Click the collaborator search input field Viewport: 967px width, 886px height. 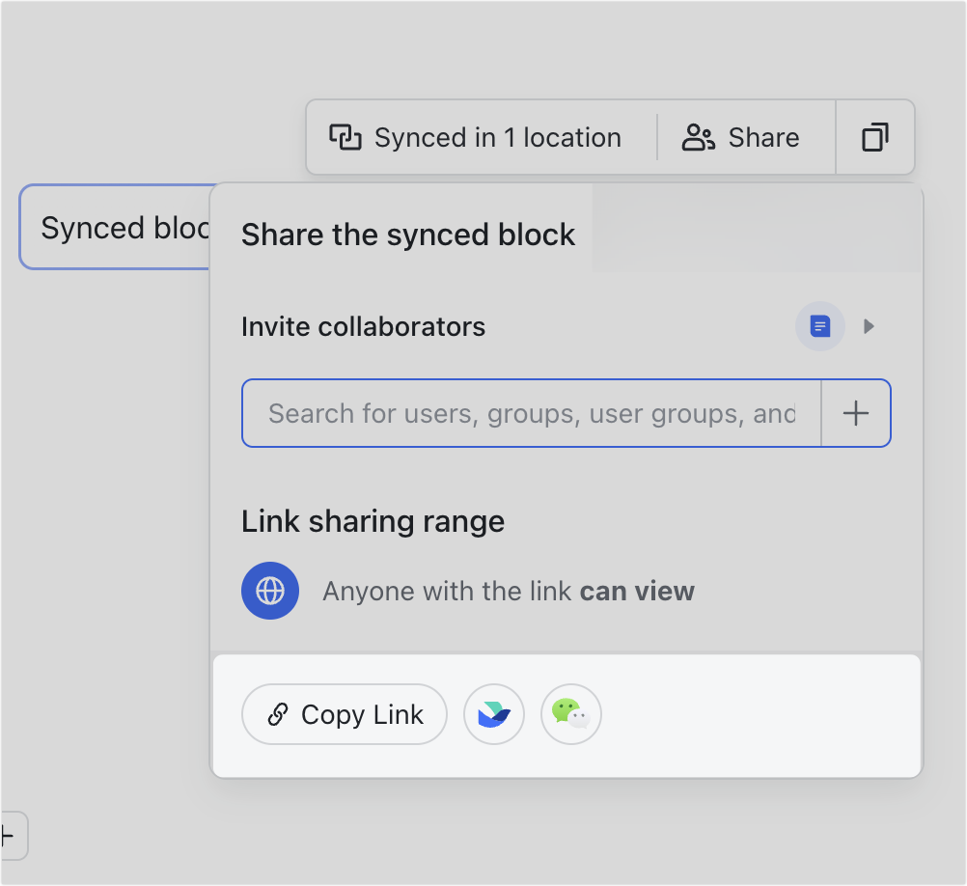pyautogui.click(x=531, y=413)
